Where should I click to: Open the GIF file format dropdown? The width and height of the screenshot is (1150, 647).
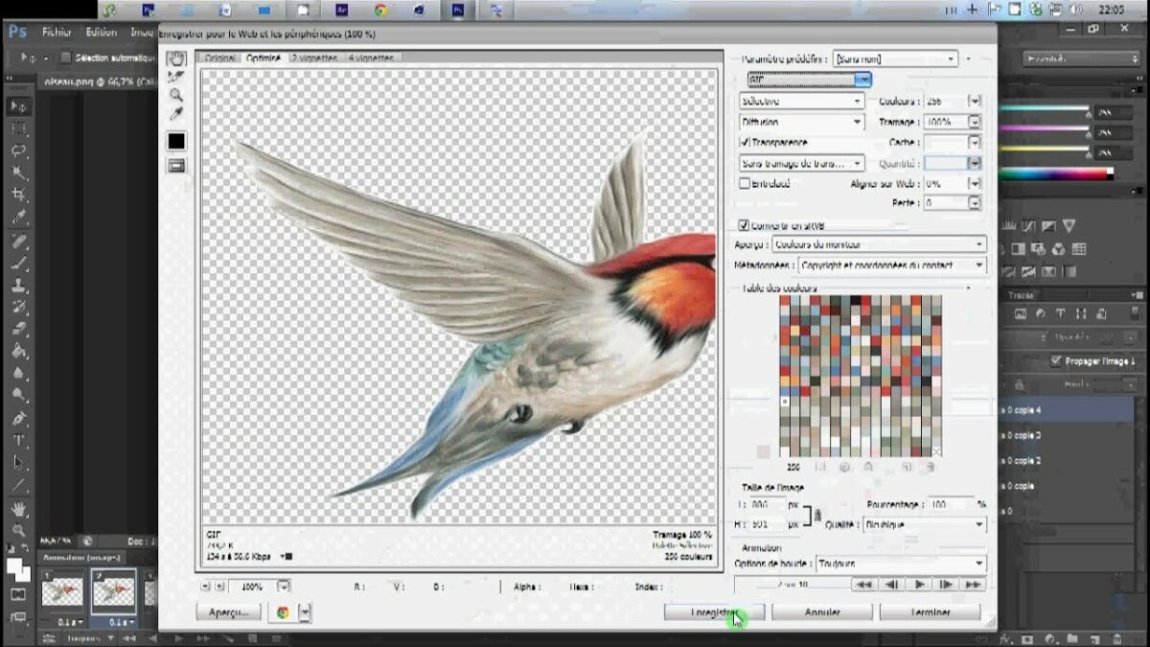810,80
